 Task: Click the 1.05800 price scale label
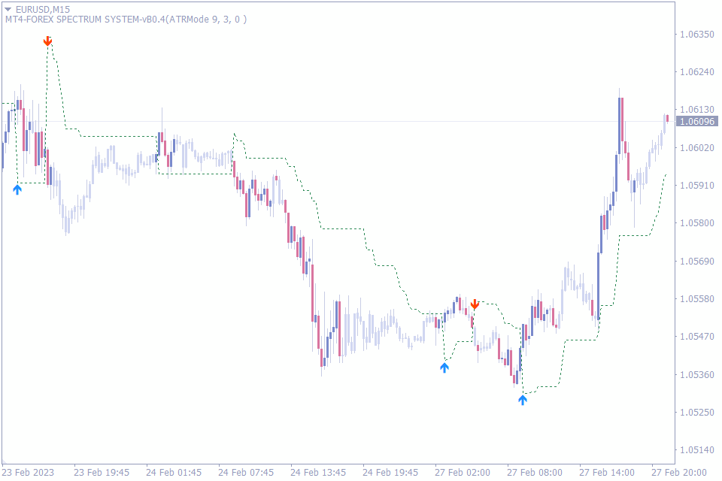click(696, 223)
